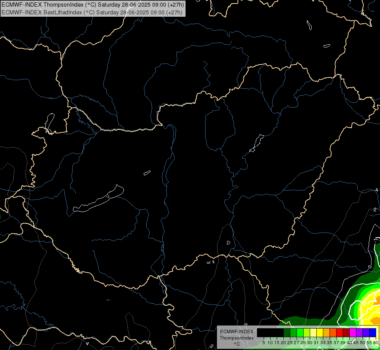Click the BestLiftedIndex title line
380x350 pixels.
pyautogui.click(x=92, y=12)
